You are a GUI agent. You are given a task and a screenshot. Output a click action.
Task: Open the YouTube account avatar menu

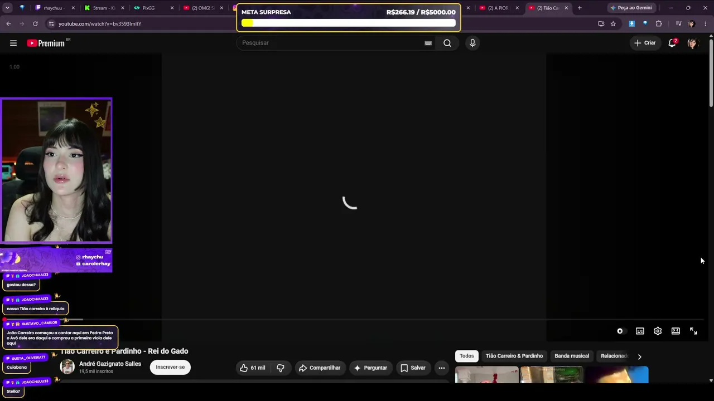point(692,43)
